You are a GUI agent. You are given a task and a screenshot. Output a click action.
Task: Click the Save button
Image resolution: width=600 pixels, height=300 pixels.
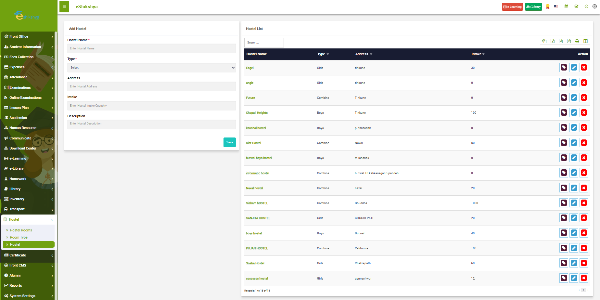pyautogui.click(x=229, y=142)
